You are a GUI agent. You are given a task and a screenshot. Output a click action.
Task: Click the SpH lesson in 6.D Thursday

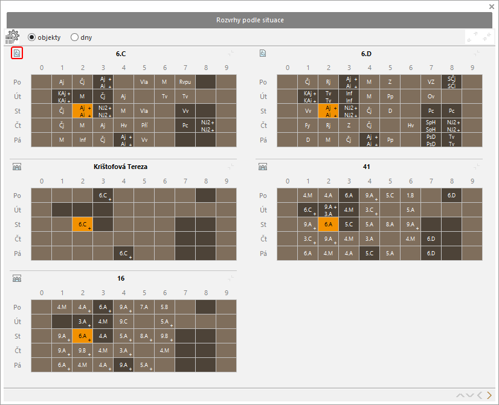pos(431,126)
